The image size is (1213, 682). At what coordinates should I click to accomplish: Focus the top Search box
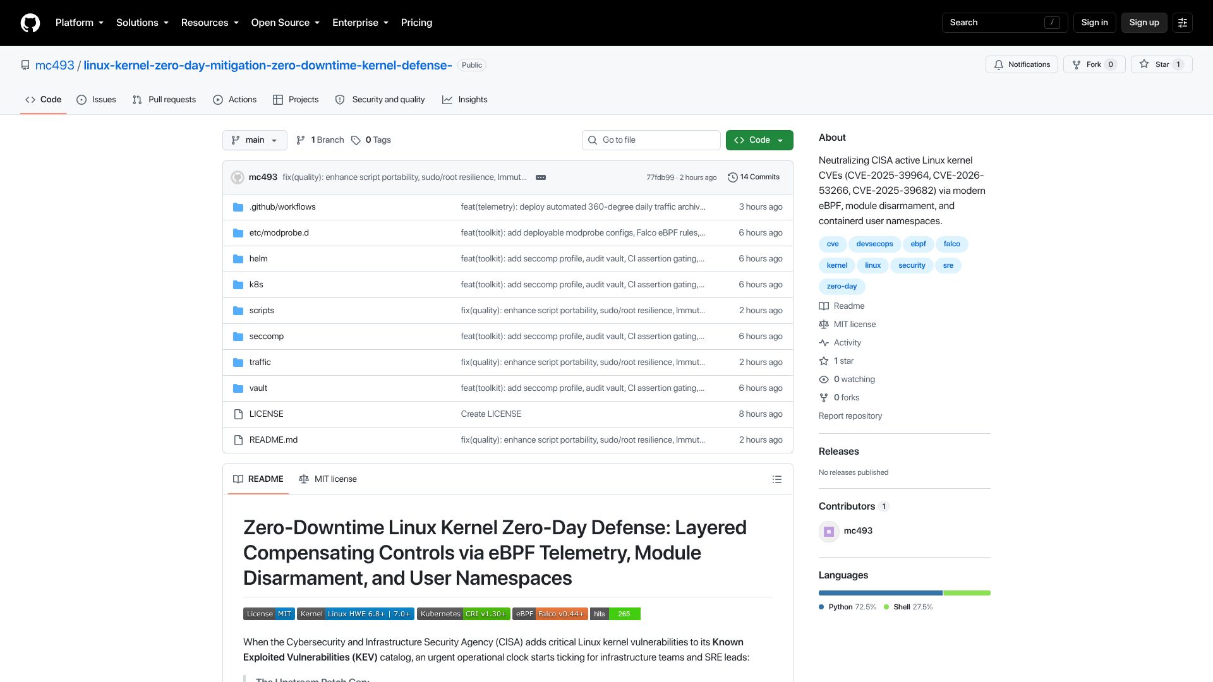pos(1005,23)
